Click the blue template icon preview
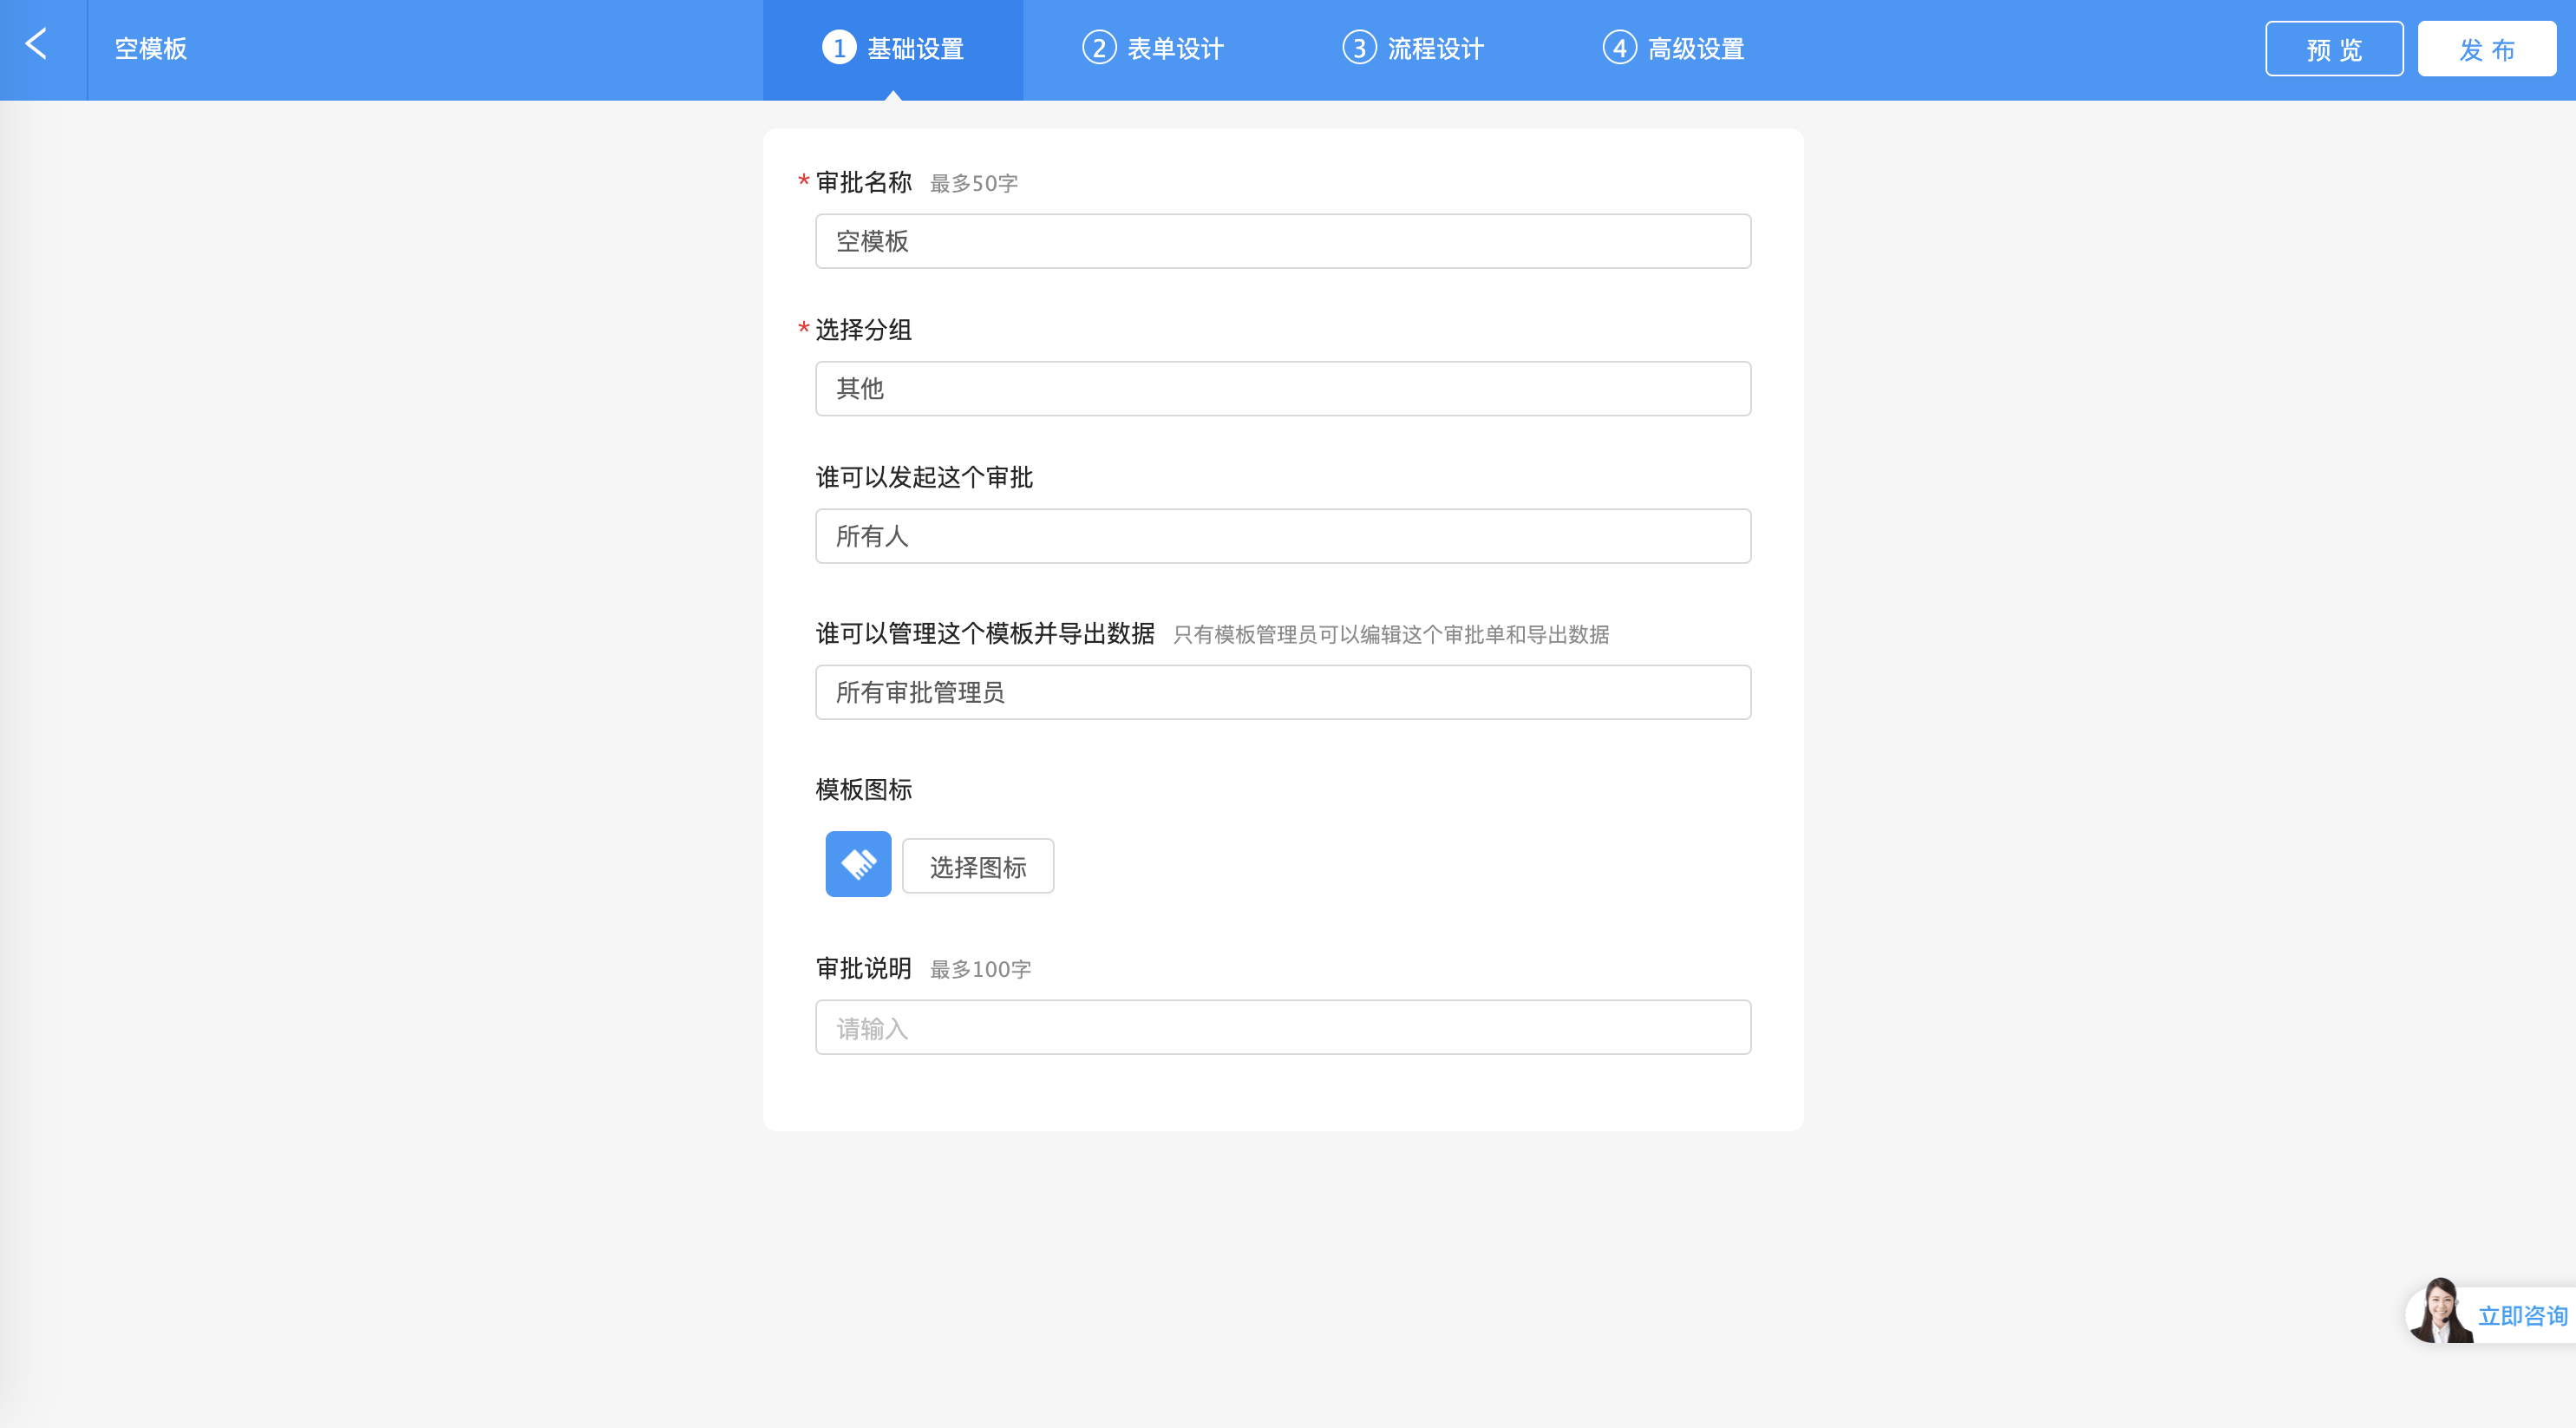The width and height of the screenshot is (2576, 1428). (x=858, y=864)
